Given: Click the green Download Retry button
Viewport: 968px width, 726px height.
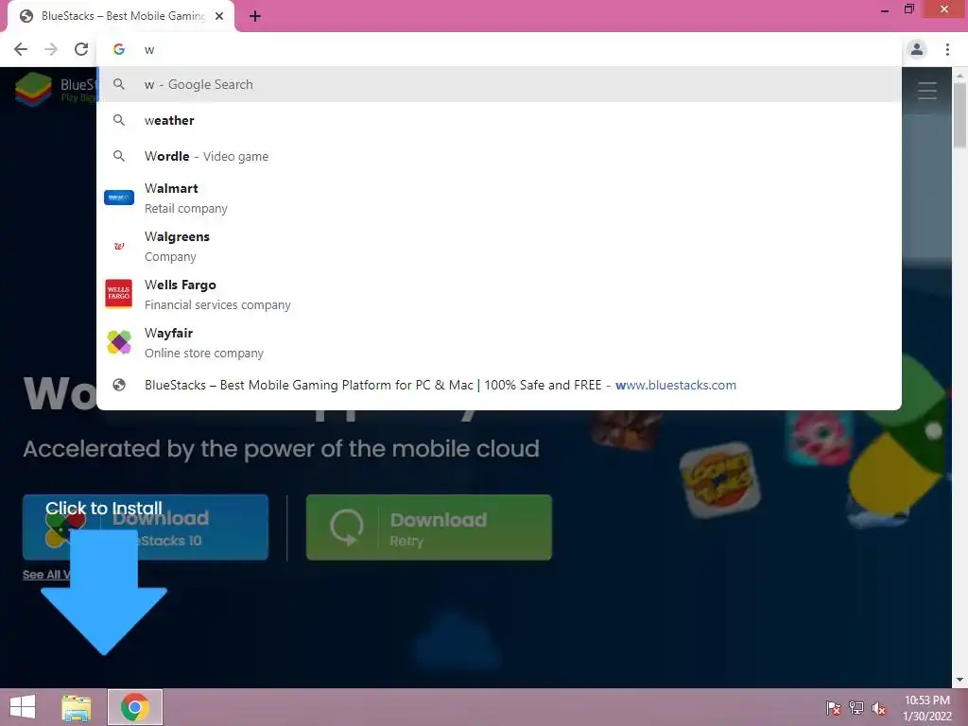Looking at the screenshot, I should (429, 527).
